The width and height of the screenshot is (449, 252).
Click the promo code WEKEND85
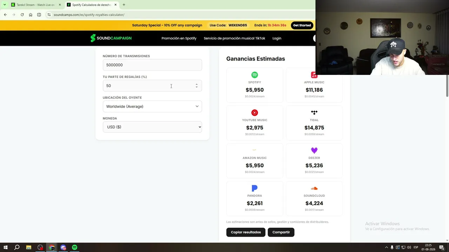point(238,25)
